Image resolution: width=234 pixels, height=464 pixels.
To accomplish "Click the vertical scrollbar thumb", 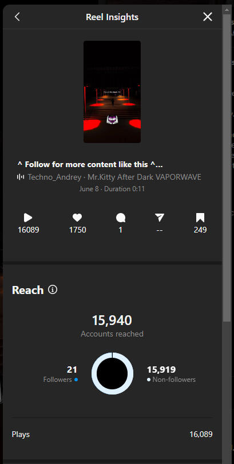I will tap(227, 168).
